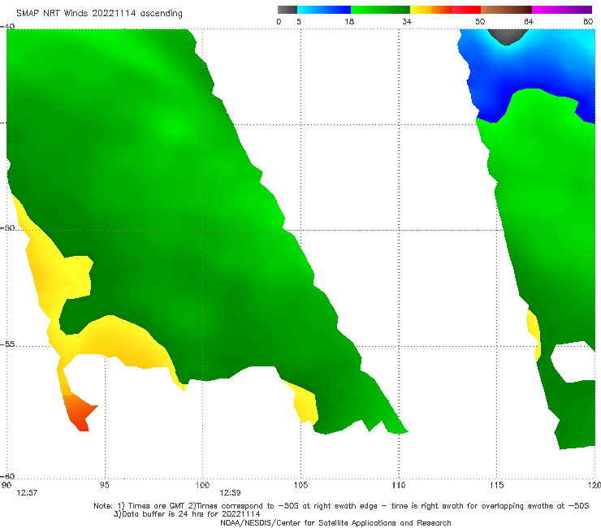Select the yellow-orange segment of the color bar
The image size is (601, 528).
pyautogui.click(x=430, y=10)
